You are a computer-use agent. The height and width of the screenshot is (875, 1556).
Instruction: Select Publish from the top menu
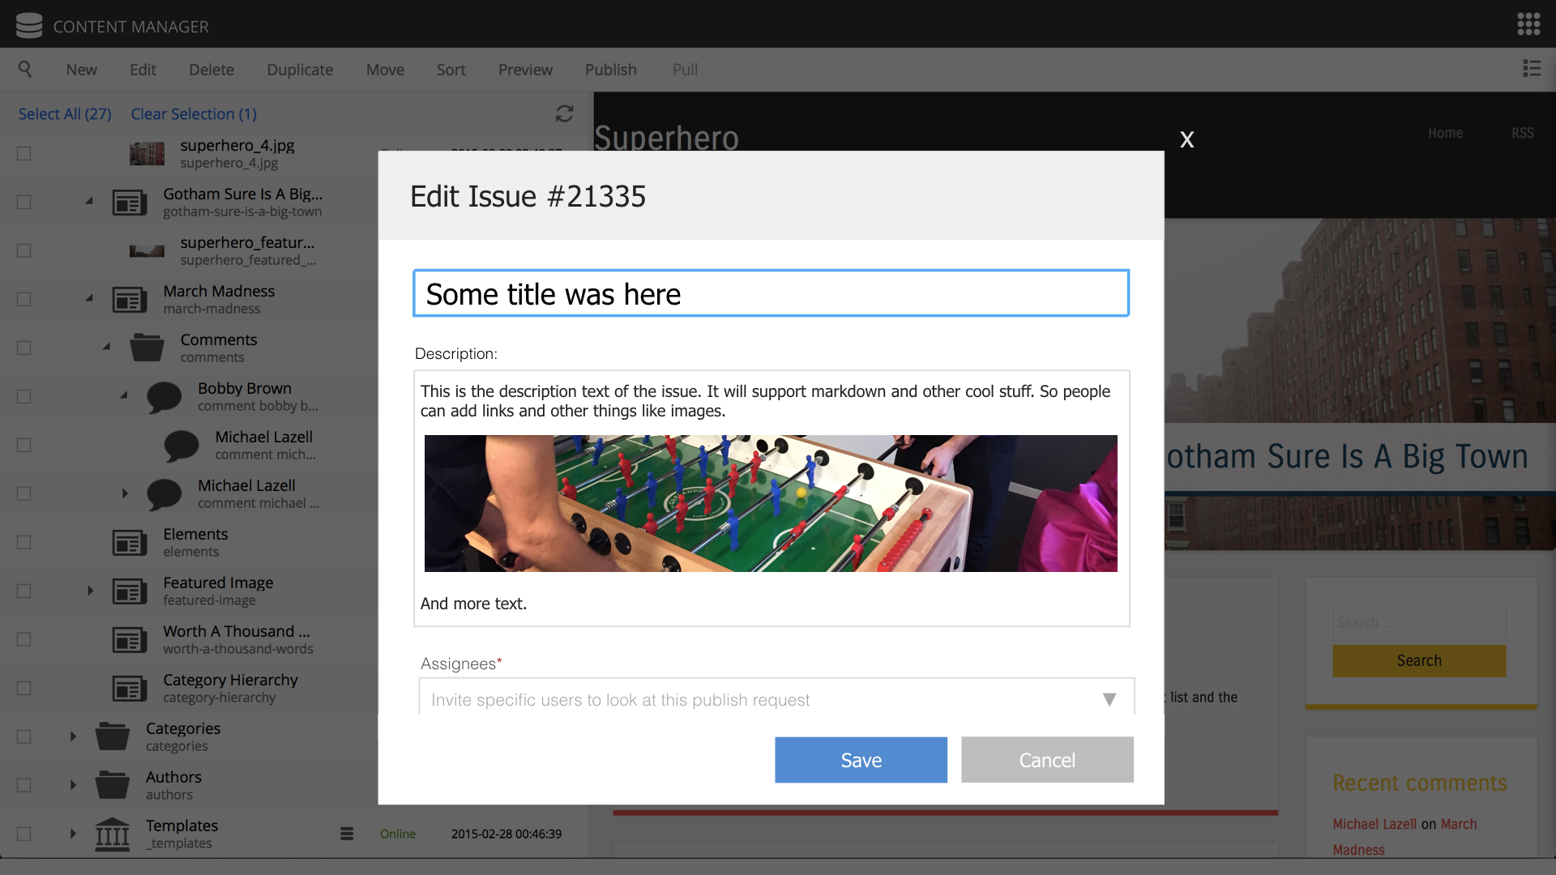coord(610,70)
